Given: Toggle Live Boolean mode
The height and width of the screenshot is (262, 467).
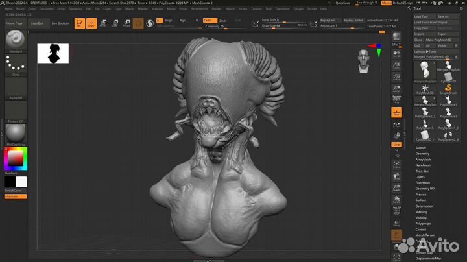Looking at the screenshot, I should pos(60,23).
